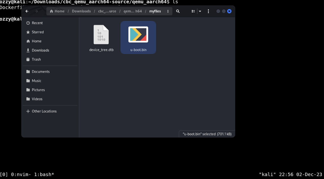This screenshot has width=324, height=179.
Task: Click the cbc_...urce breadcrumb
Action: click(x=107, y=11)
